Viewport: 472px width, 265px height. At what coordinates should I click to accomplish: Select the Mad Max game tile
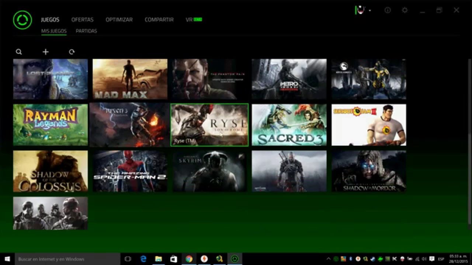tap(130, 79)
